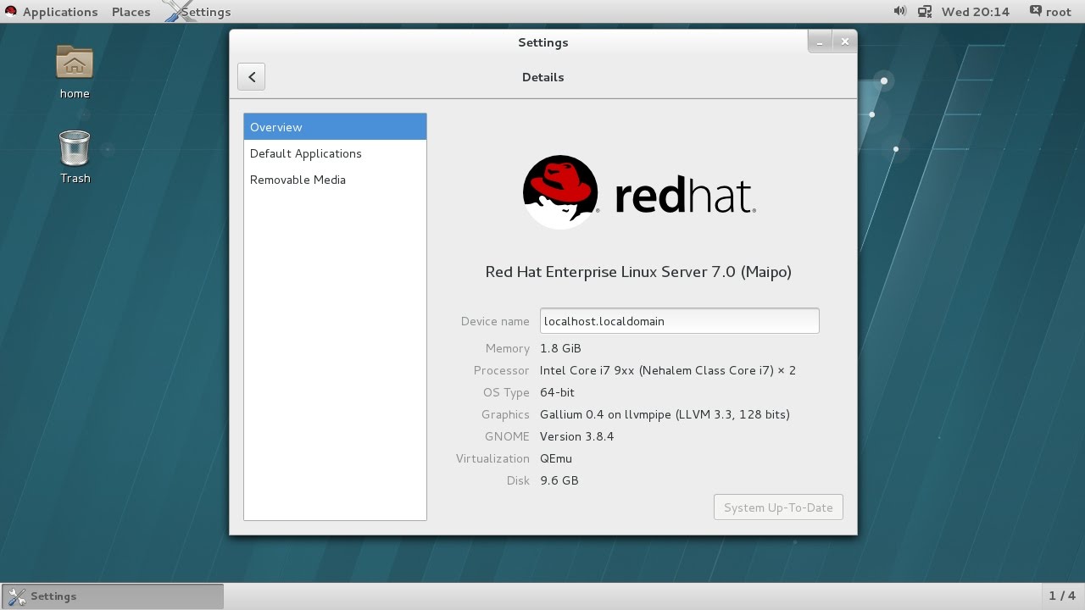1085x610 pixels.
Task: Open the clock showing Wed 20:14
Action: coord(976,12)
